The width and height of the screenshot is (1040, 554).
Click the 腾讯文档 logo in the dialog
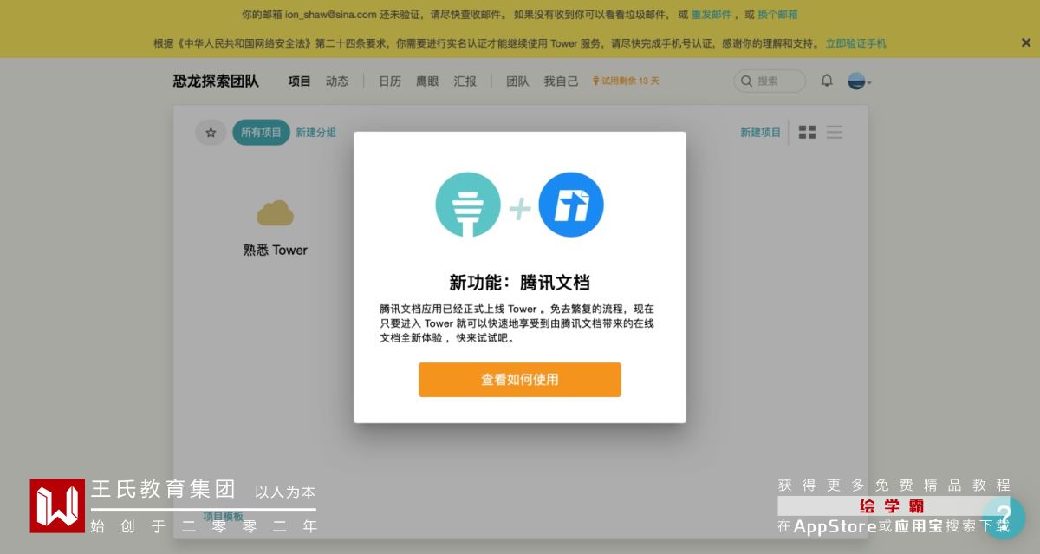tap(571, 205)
